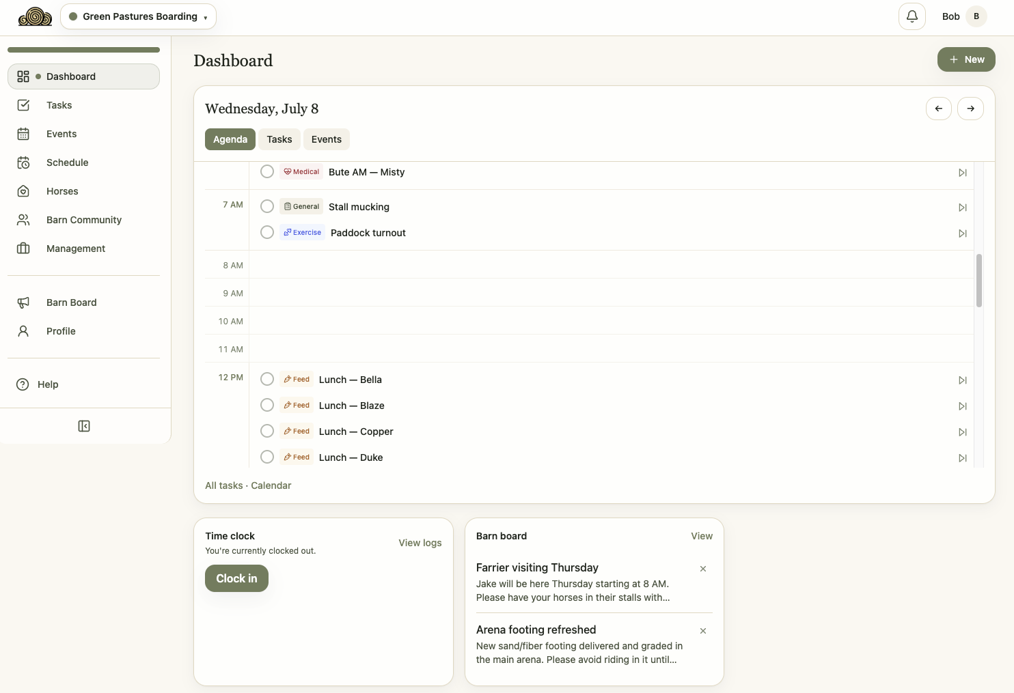Screen dimensions: 1014x693
Task: Click the Events calendar icon in sidebar
Action: pos(23,134)
